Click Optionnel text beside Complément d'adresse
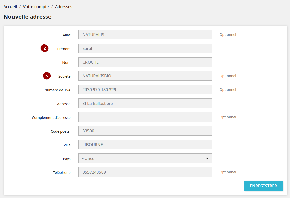 point(228,117)
